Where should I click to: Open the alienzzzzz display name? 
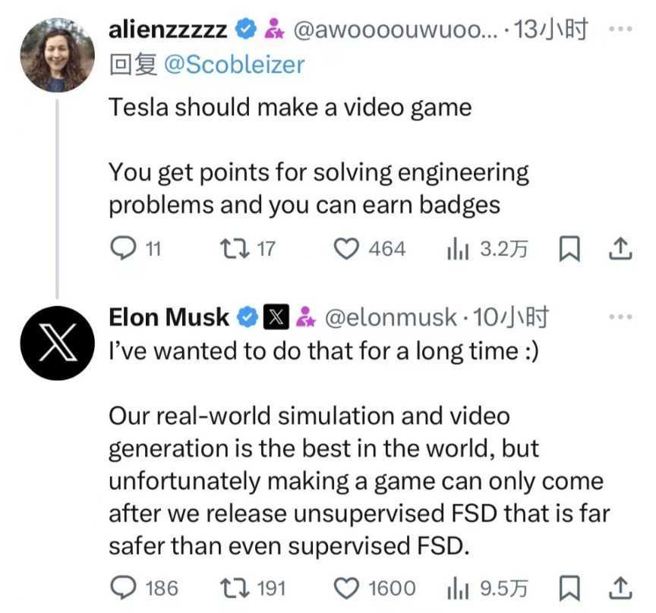tap(168, 30)
